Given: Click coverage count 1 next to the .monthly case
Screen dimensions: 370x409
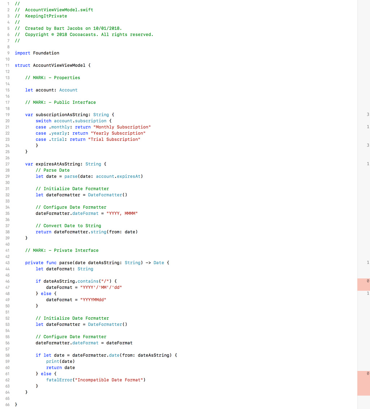Looking at the screenshot, I should [368, 127].
